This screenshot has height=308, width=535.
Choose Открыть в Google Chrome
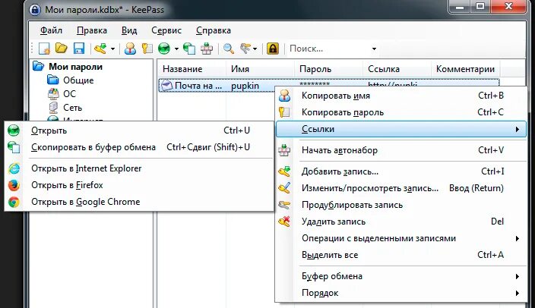139,202
